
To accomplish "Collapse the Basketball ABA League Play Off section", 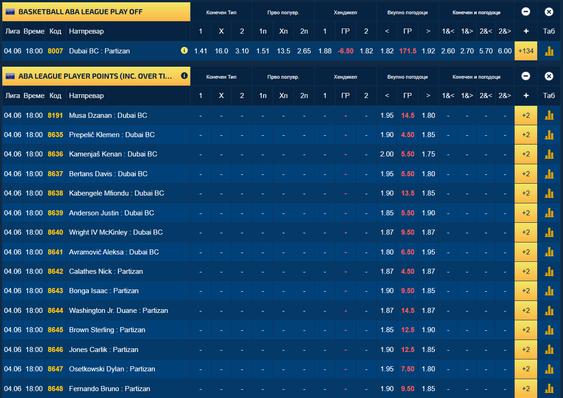I will [x=526, y=12].
